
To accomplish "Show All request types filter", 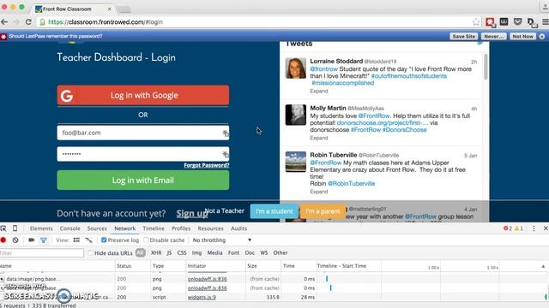I will (140, 253).
